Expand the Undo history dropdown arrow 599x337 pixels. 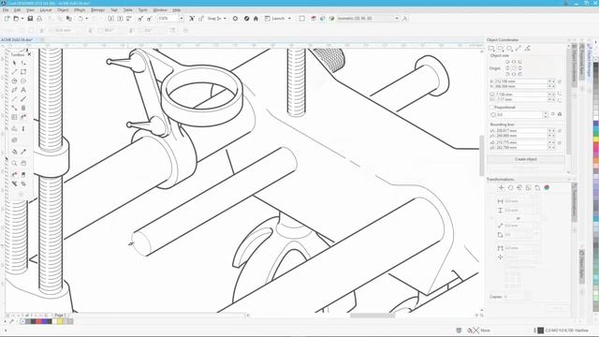pyautogui.click(x=87, y=19)
